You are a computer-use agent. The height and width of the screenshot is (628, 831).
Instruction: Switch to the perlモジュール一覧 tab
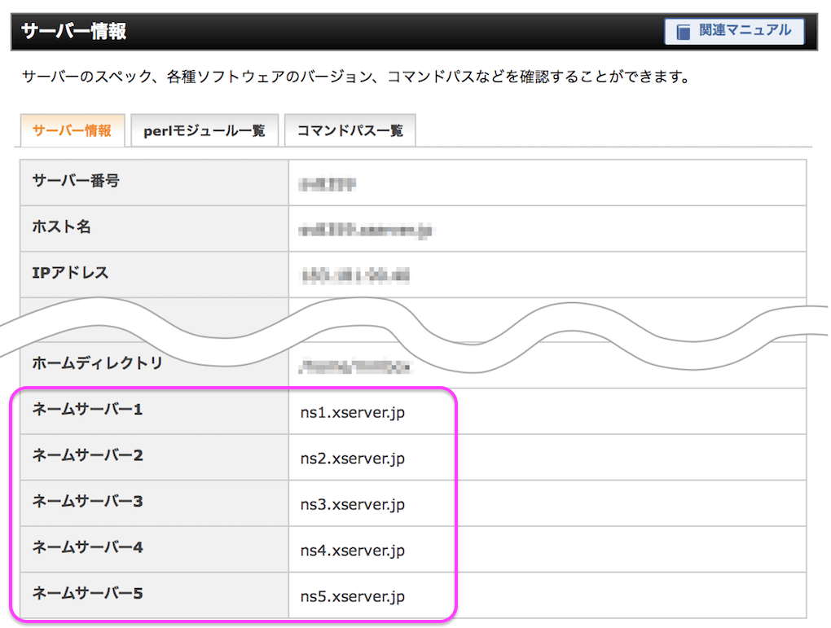[204, 130]
